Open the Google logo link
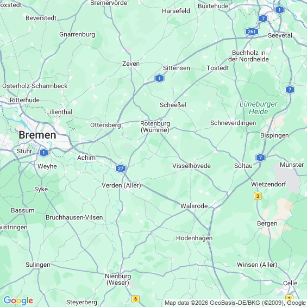Screen dimensions: 307x307 pos(18,300)
